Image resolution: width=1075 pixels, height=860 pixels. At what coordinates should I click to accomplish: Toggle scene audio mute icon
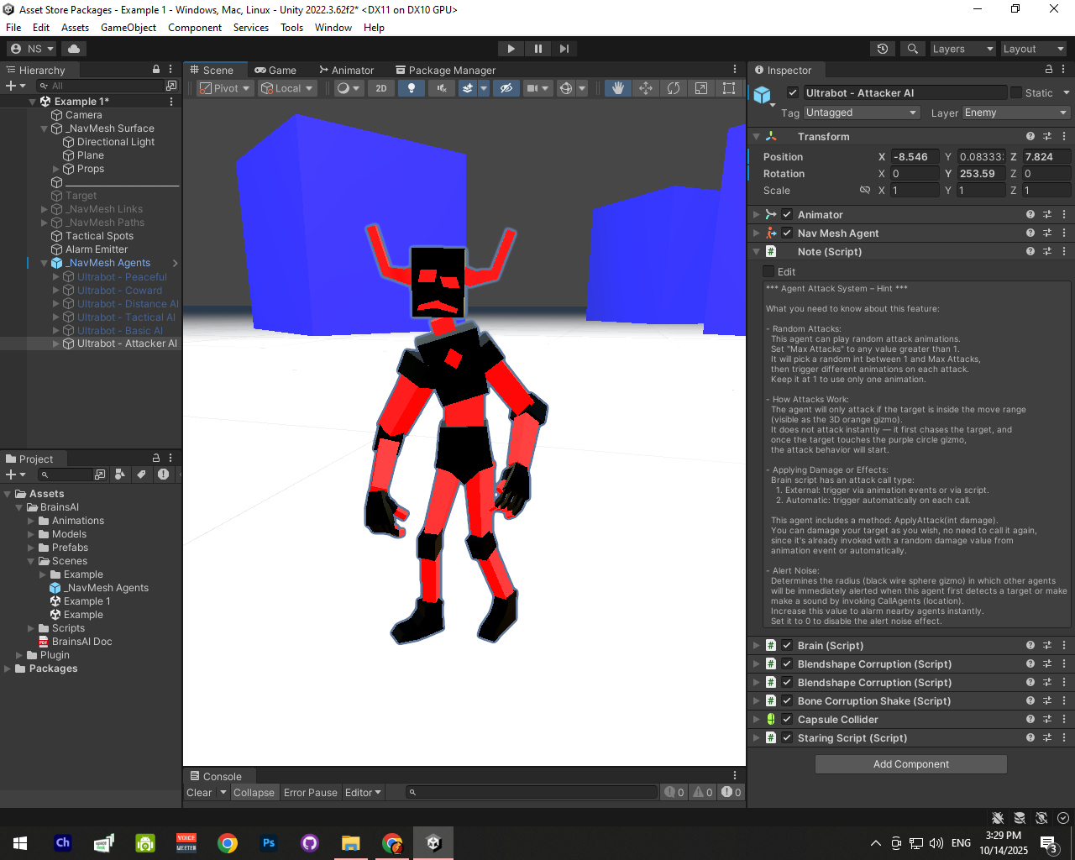pos(441,88)
